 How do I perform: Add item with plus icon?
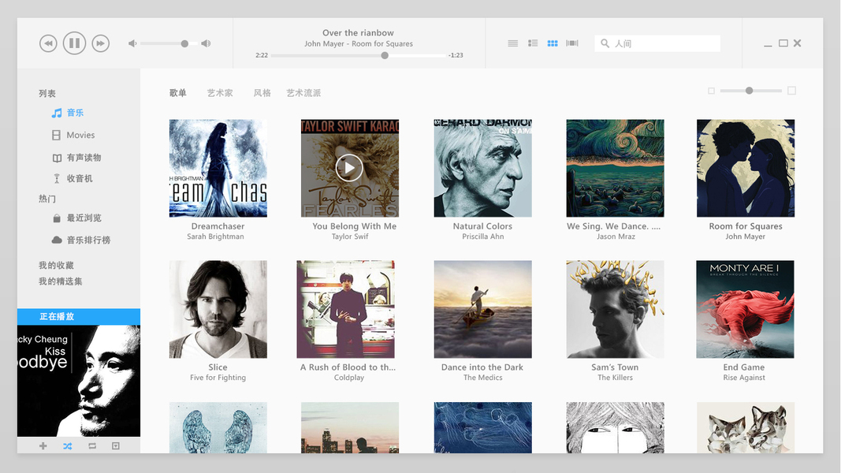[x=43, y=445]
